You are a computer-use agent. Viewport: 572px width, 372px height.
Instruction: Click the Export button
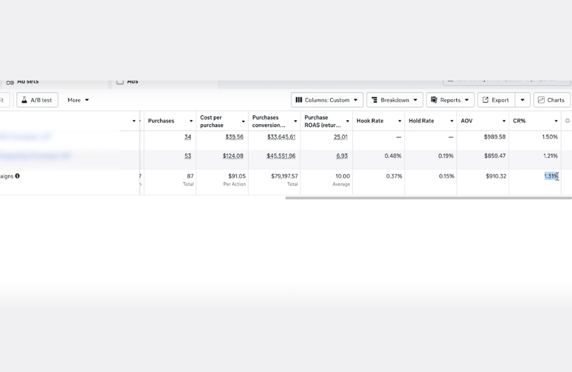point(496,100)
